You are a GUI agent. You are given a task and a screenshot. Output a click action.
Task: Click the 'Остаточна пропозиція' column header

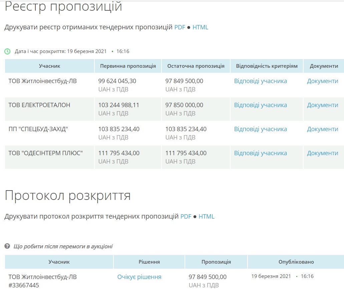tap(196, 66)
